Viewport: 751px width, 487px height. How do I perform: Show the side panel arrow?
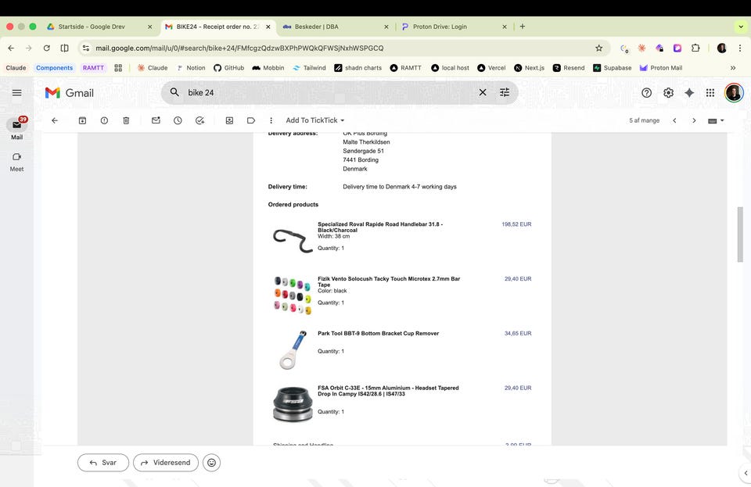[746, 473]
